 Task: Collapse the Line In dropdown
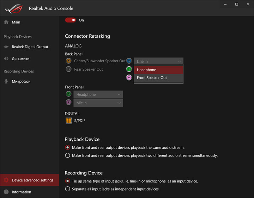point(159,61)
